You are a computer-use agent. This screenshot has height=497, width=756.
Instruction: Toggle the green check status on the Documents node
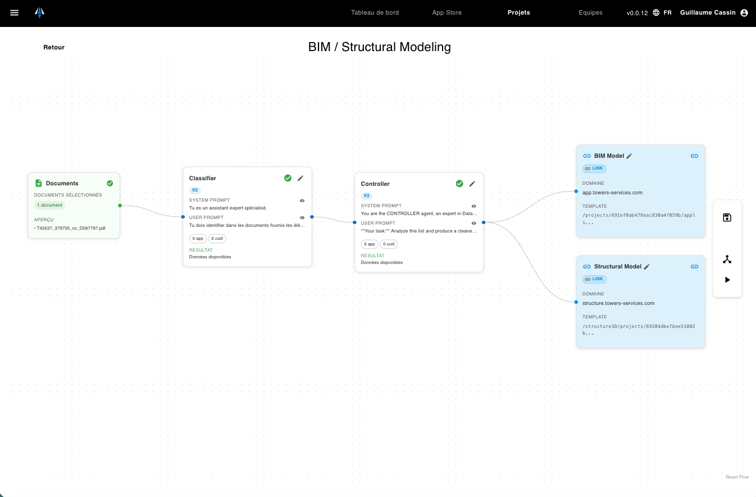click(110, 183)
